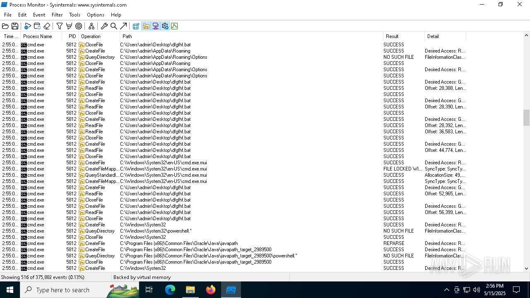Open Task View on the taskbar
Screen dimensions: 530x298
click(149, 290)
